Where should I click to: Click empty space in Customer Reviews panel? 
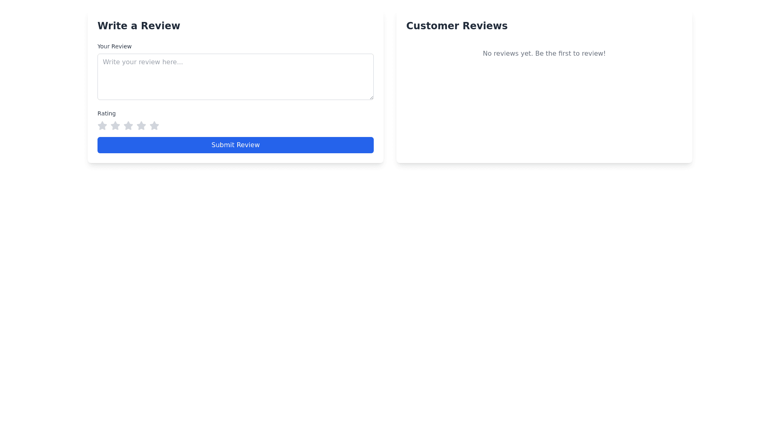[x=544, y=114]
